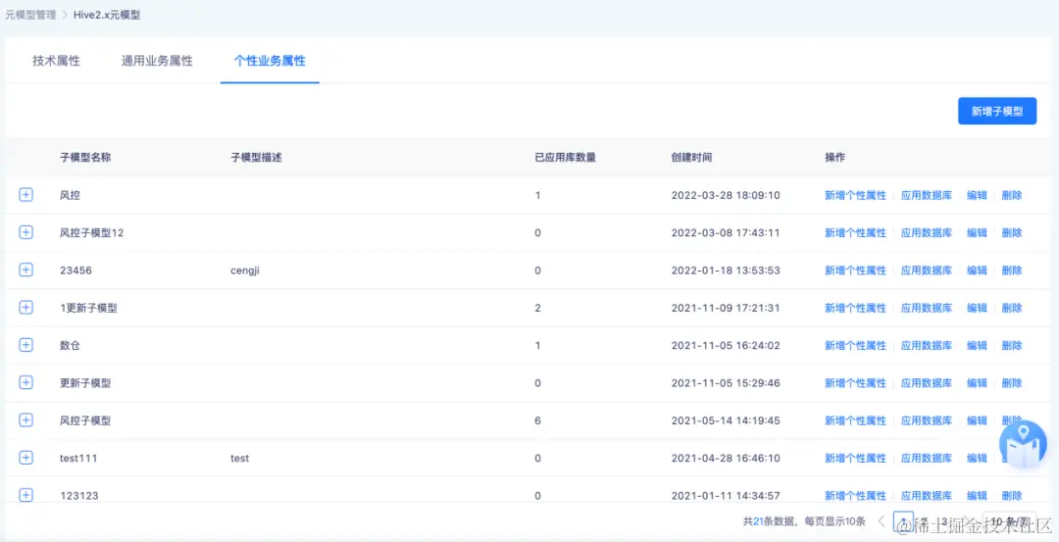Click the date 2022-03-28 18:09:10
This screenshot has width=1059, height=542.
726,195
